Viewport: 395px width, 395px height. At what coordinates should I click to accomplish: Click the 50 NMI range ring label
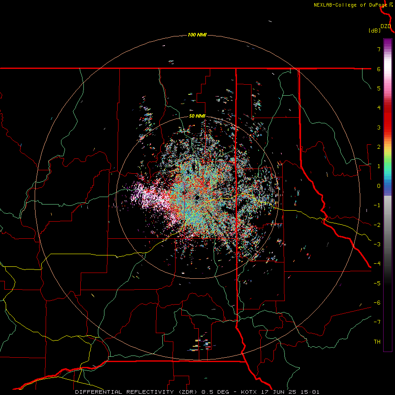[197, 116]
